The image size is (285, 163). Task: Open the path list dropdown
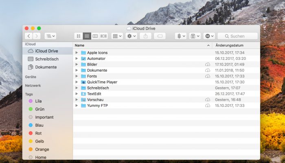pyautogui.click(x=50, y=36)
